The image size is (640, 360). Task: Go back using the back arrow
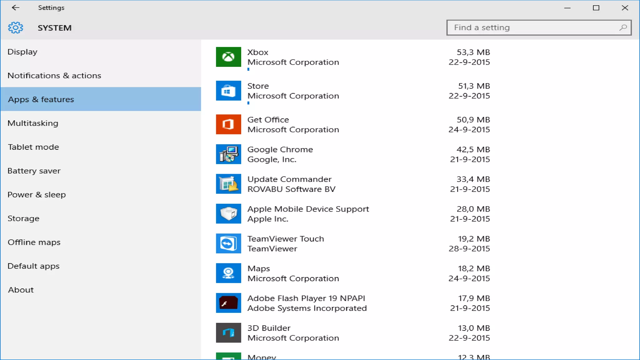click(15, 7)
